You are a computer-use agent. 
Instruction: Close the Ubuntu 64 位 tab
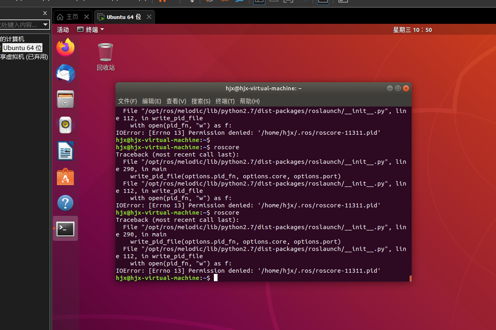coord(149,17)
